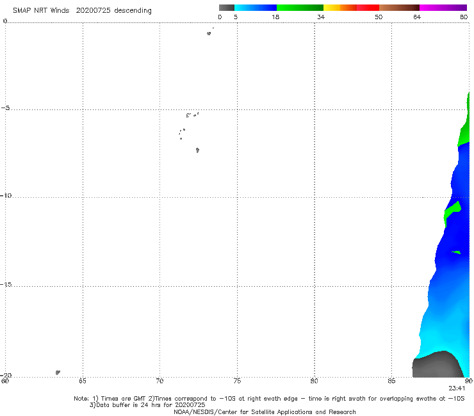The width and height of the screenshot is (474, 416).
Task: Click the latitude axis label -15
Action: [x=6, y=284]
